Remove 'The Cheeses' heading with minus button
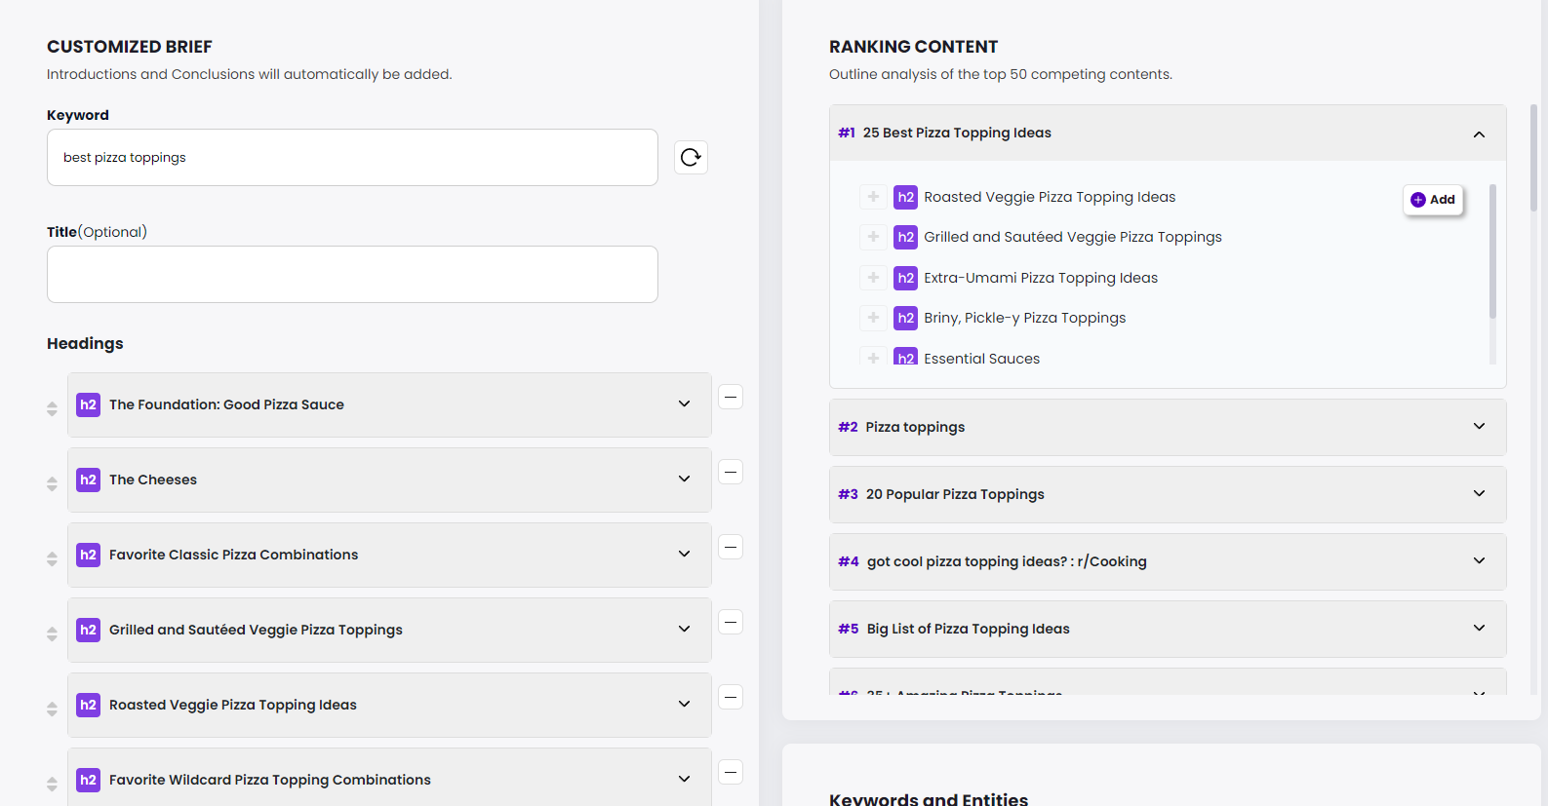The width and height of the screenshot is (1548, 806). coord(731,472)
